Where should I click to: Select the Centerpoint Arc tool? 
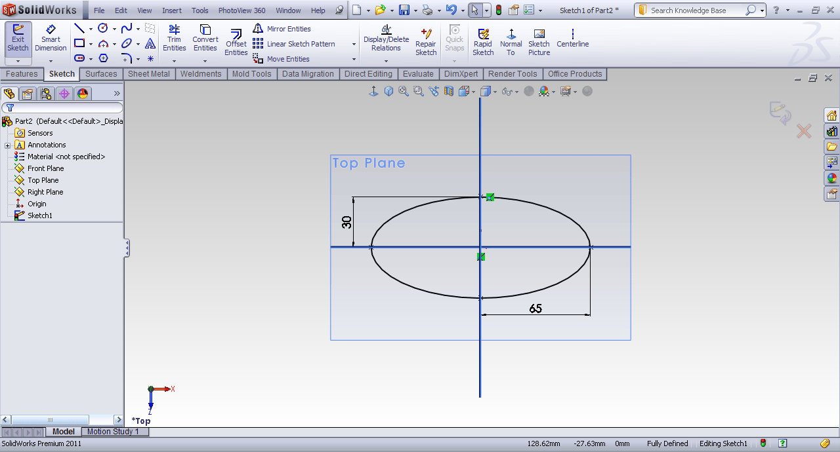tap(103, 43)
